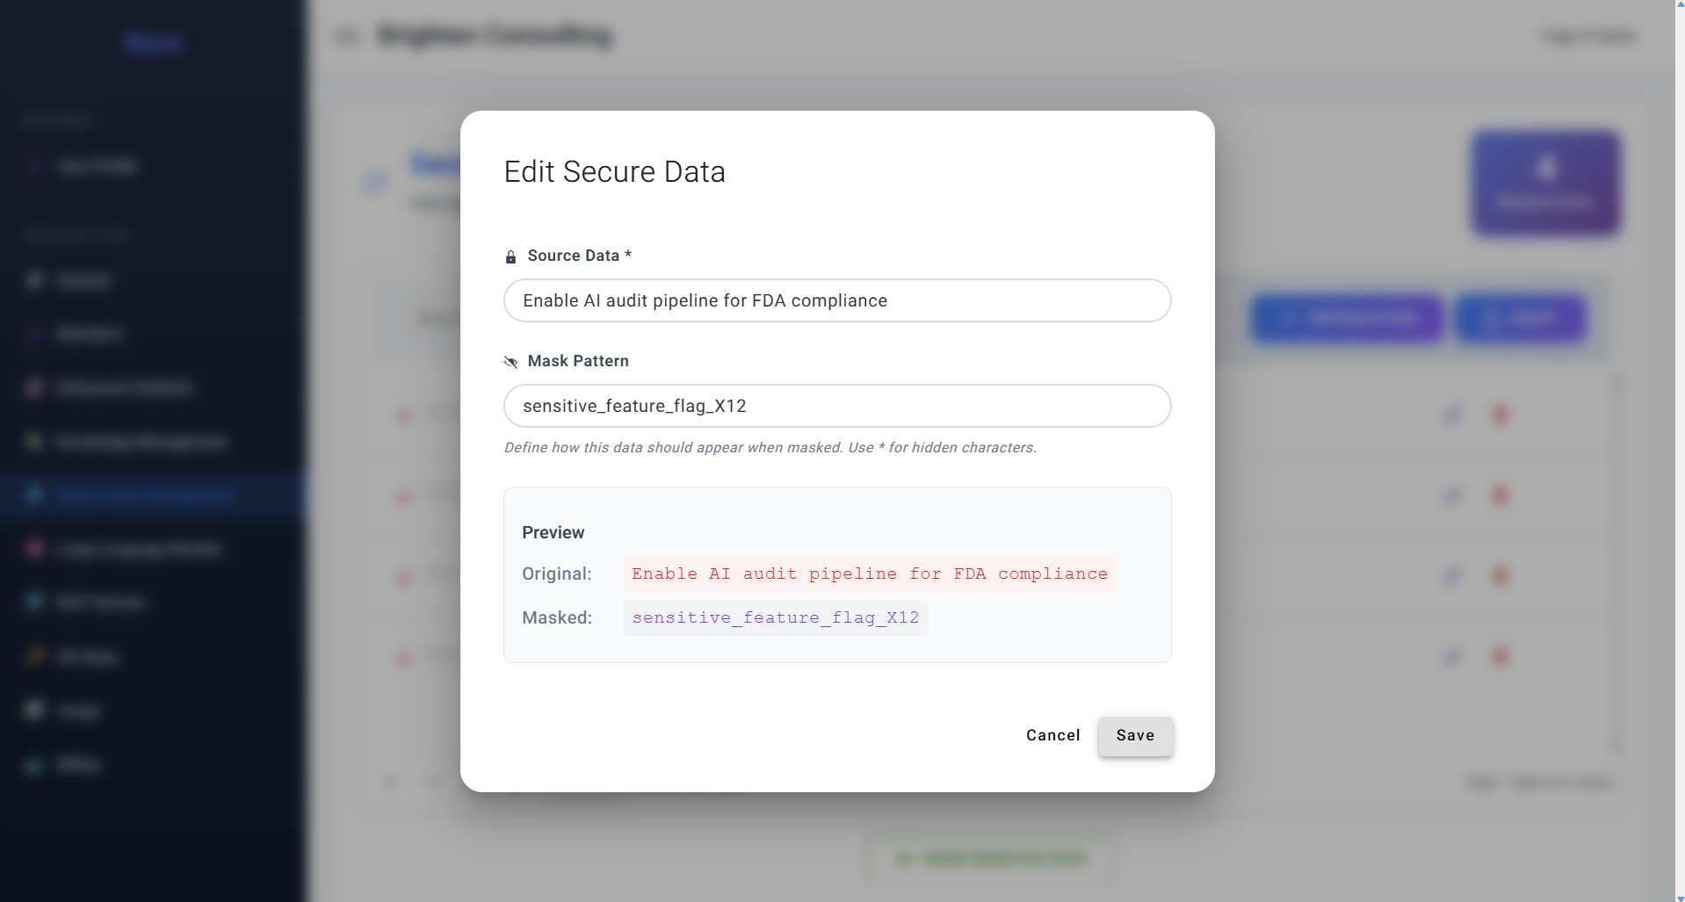Click the lock icon beside Source Data
1685x902 pixels.
click(510, 256)
